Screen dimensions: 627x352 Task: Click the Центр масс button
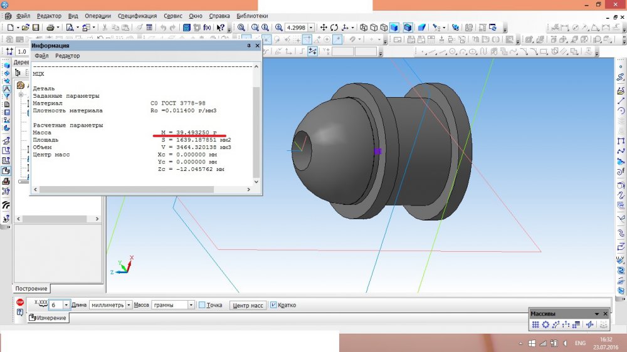pyautogui.click(x=248, y=305)
